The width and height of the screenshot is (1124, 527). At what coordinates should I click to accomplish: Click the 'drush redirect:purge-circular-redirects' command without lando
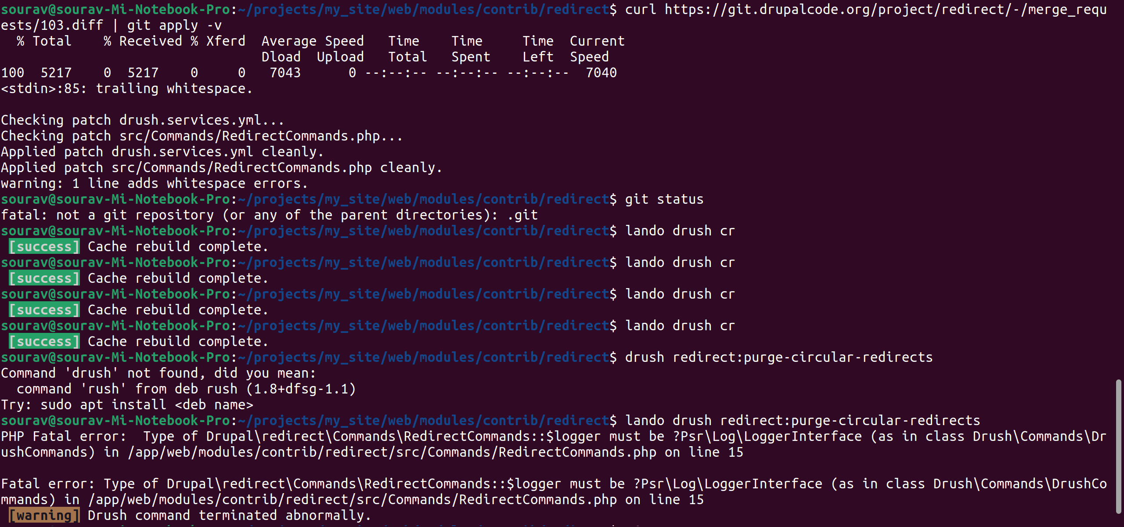[x=779, y=357]
